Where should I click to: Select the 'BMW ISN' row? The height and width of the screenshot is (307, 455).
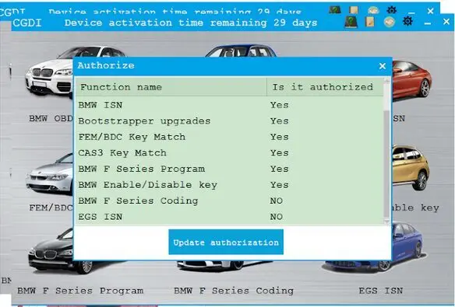pyautogui.click(x=229, y=105)
